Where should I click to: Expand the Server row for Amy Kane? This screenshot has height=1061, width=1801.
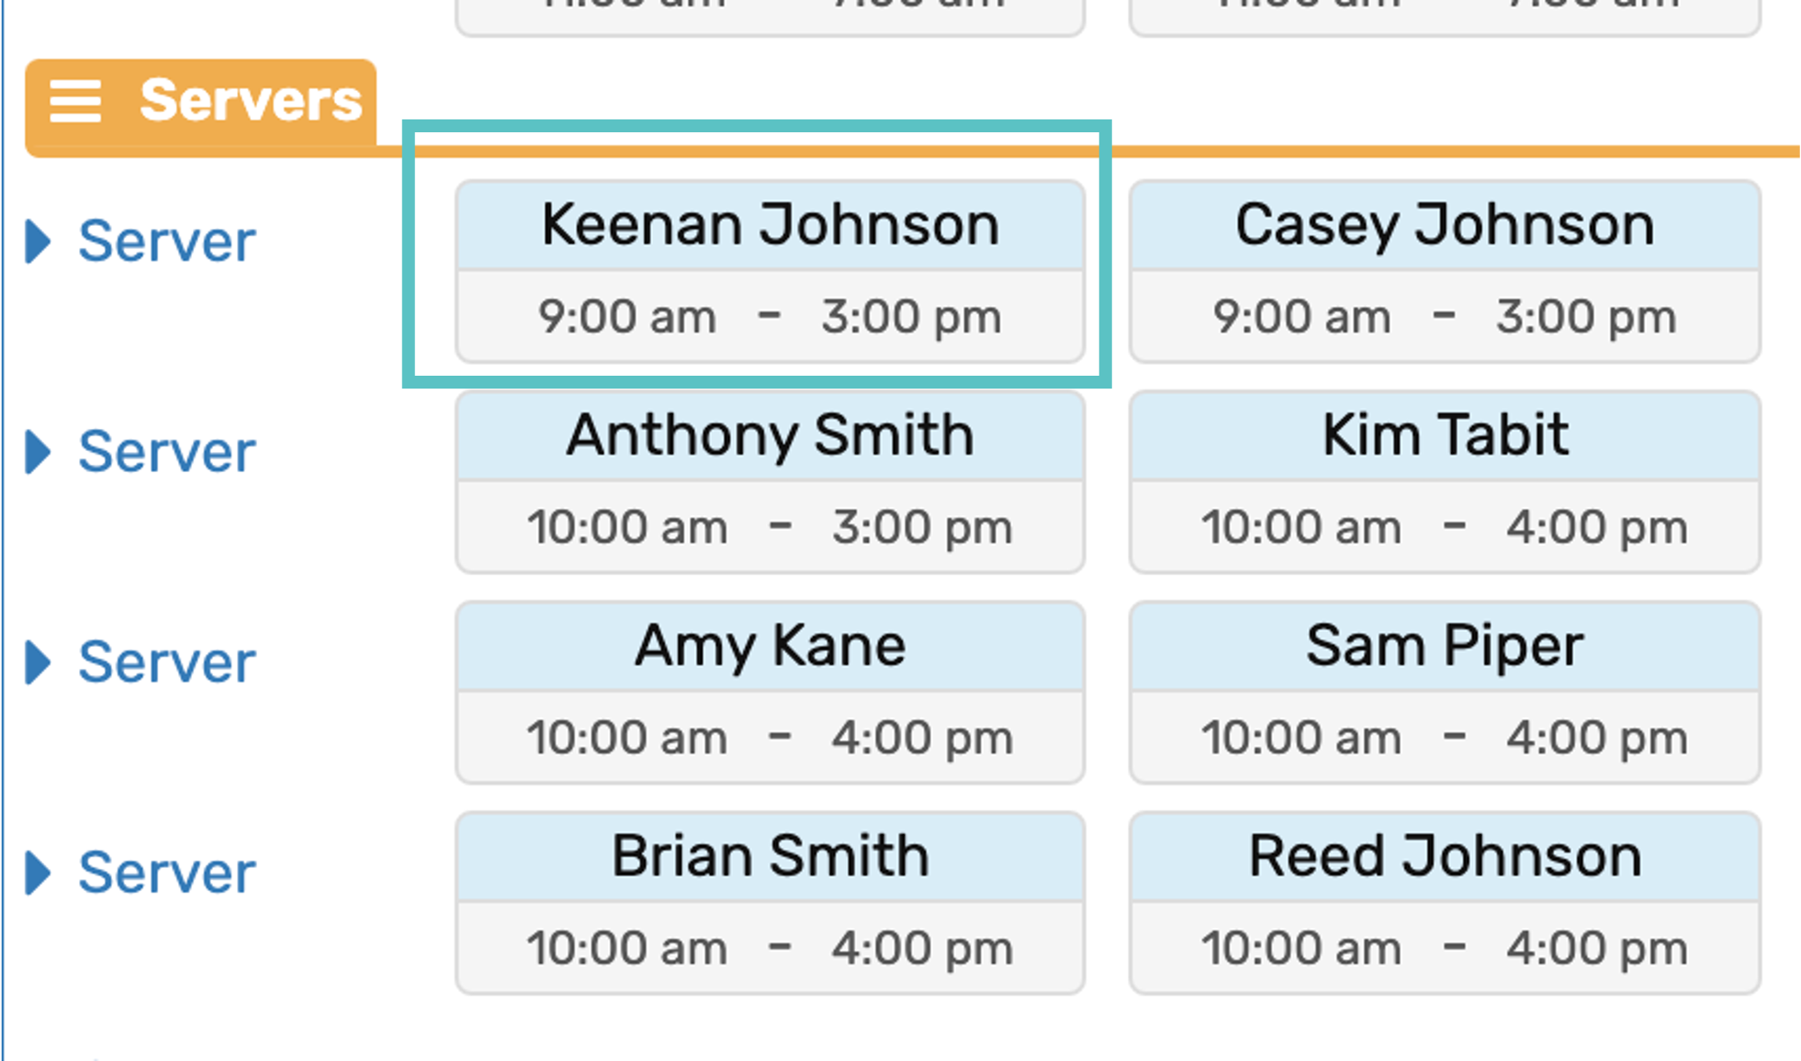coord(38,662)
